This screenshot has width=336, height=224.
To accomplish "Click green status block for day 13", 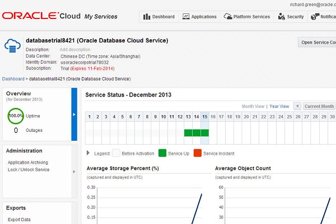I will point(188,133).
